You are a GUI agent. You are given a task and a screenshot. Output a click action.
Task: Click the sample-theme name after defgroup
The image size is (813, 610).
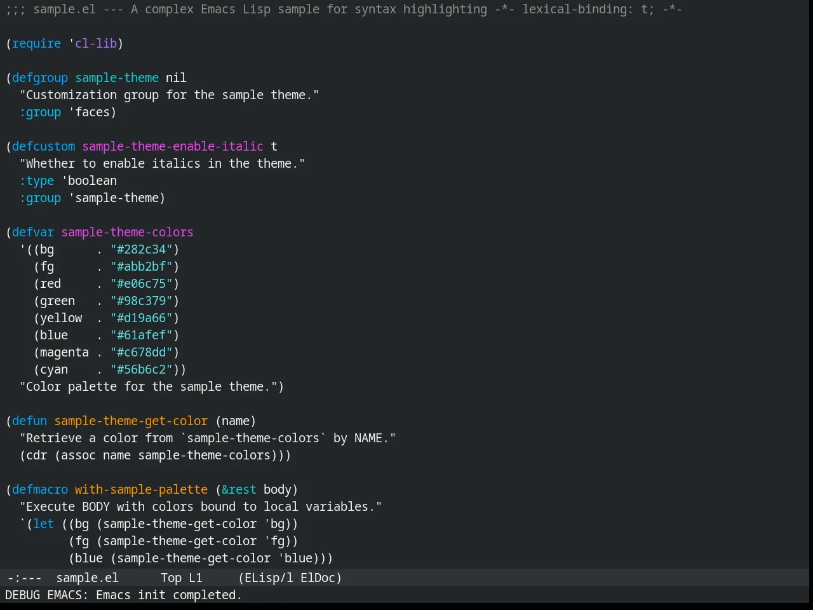117,78
